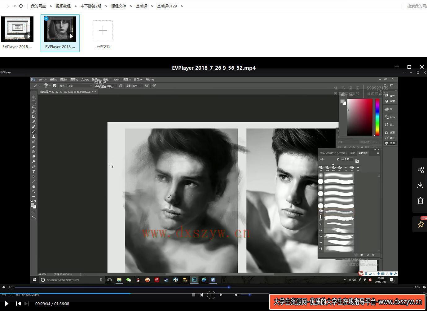Click the download icon on the right sidebar
This screenshot has width=427, height=311.
pos(420,185)
